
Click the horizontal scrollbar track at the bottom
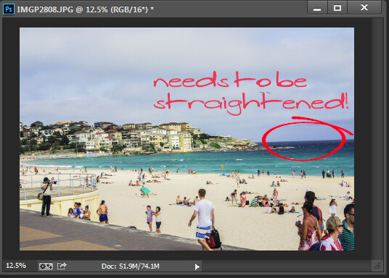287,266
